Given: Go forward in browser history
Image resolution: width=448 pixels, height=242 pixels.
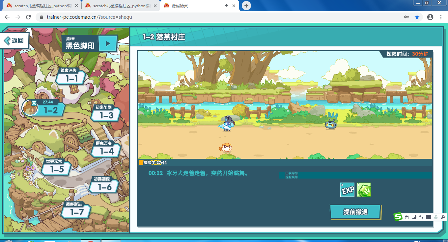Looking at the screenshot, I should pos(18,17).
